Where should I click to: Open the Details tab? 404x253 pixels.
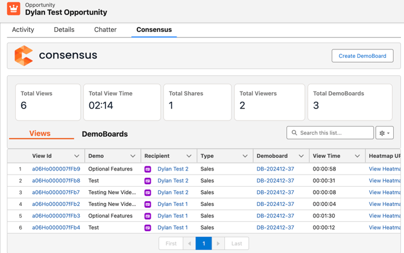point(64,30)
